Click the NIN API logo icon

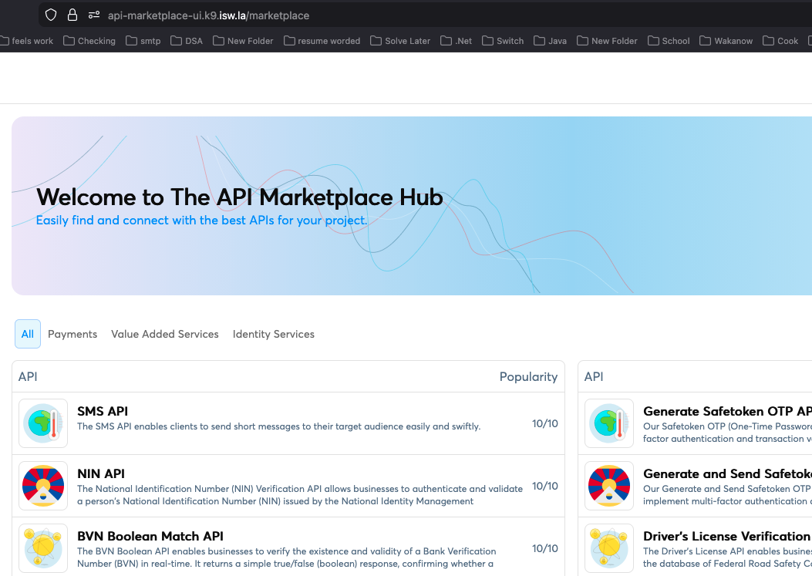click(x=43, y=486)
